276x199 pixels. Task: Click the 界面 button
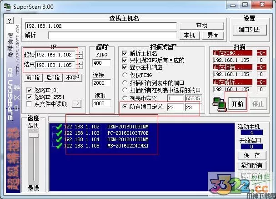point(213,35)
